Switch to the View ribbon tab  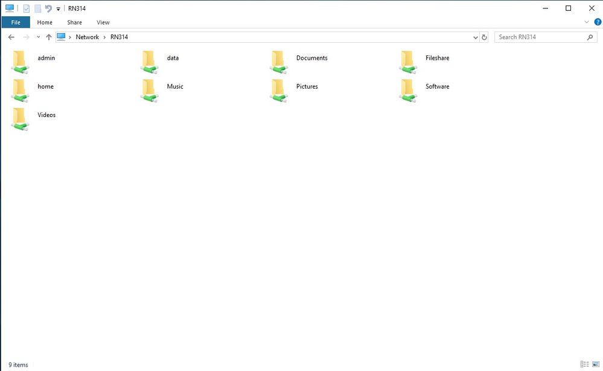[103, 22]
